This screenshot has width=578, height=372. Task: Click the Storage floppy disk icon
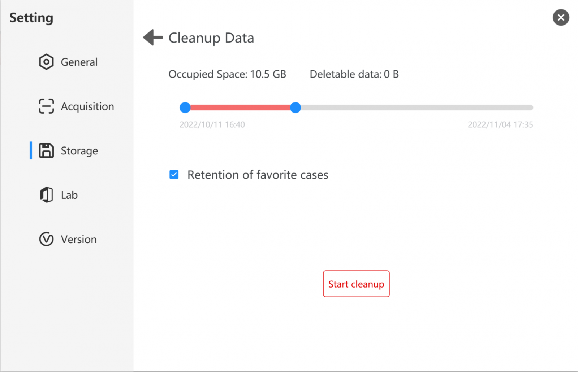coord(46,150)
